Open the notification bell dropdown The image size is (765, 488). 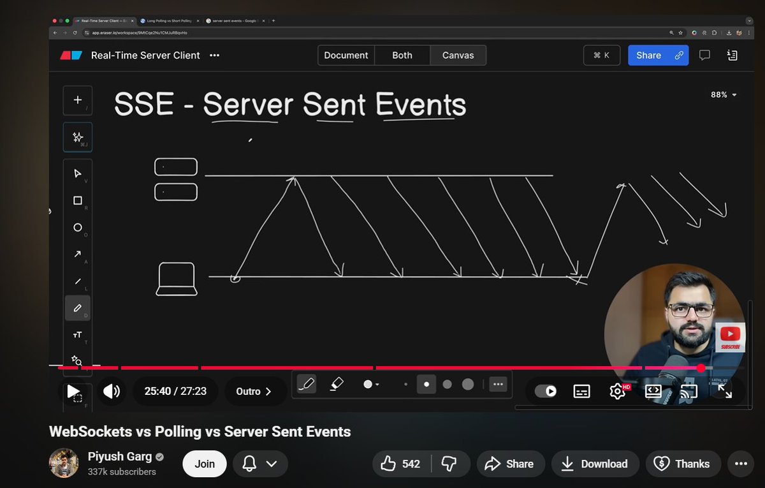click(x=260, y=464)
